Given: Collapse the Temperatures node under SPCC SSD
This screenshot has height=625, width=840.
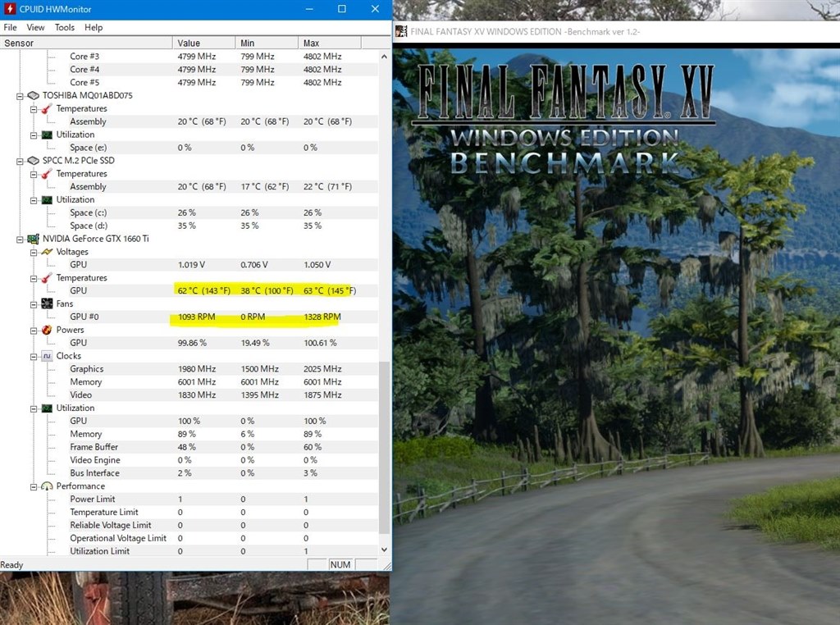Looking at the screenshot, I should point(33,175).
